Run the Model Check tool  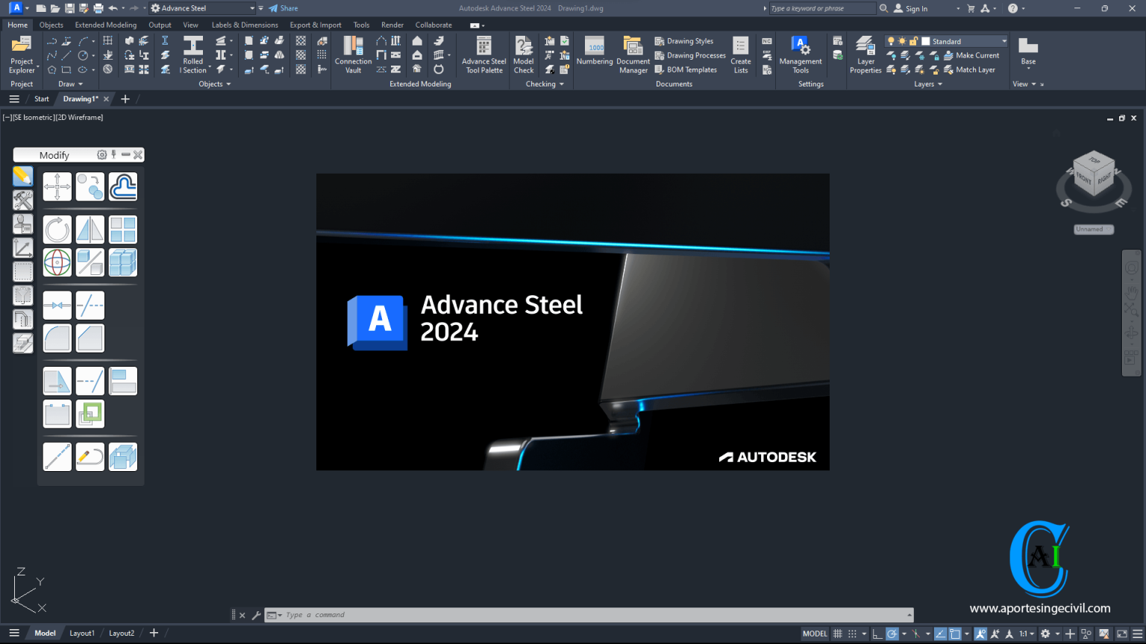[x=524, y=54]
